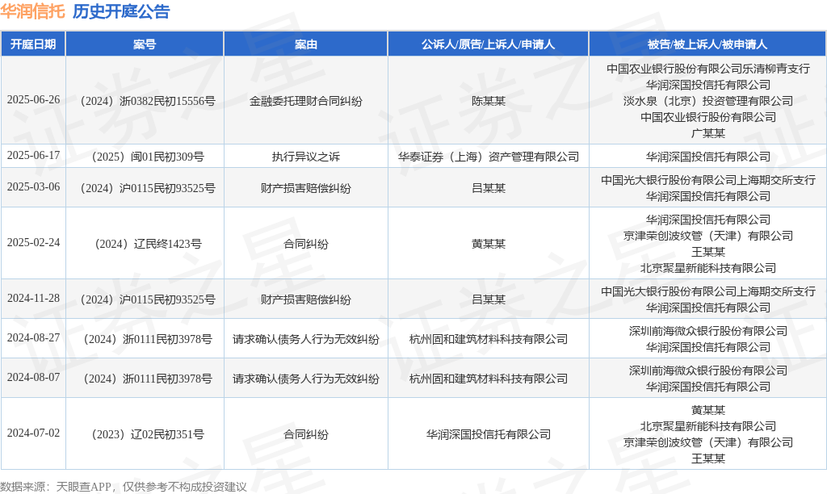Click 财产损害赔偿纠纷 in the 2024-11-28 row
This screenshot has height=494, width=827.
tap(306, 299)
